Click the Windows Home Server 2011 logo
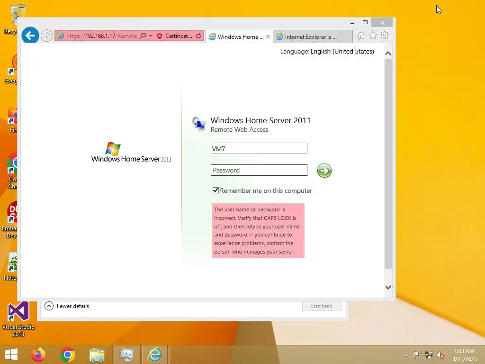The height and width of the screenshot is (364, 485). click(131, 153)
